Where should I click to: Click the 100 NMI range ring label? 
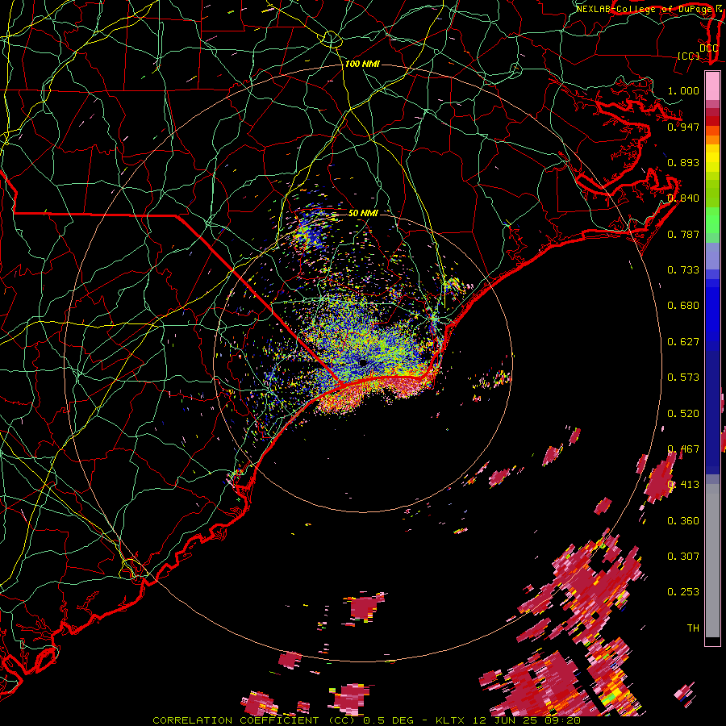362,64
